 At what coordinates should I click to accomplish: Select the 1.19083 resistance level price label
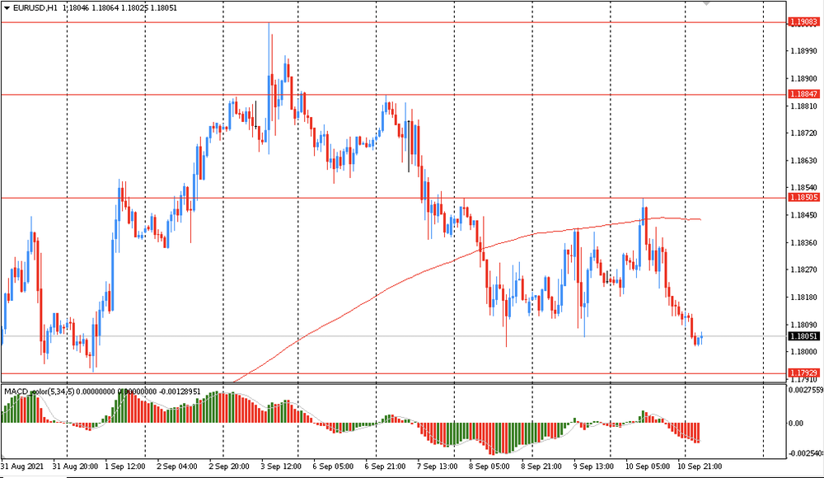coord(803,22)
